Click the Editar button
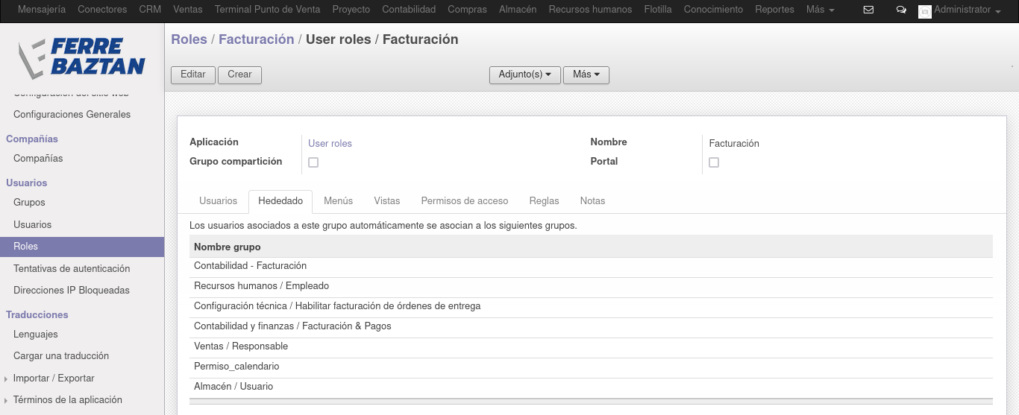Image resolution: width=1019 pixels, height=415 pixels. [x=193, y=75]
